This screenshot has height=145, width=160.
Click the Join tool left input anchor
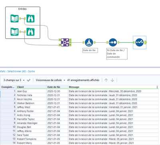pos(60,40)
